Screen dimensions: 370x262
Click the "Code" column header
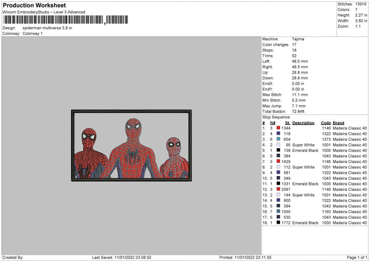326,123
